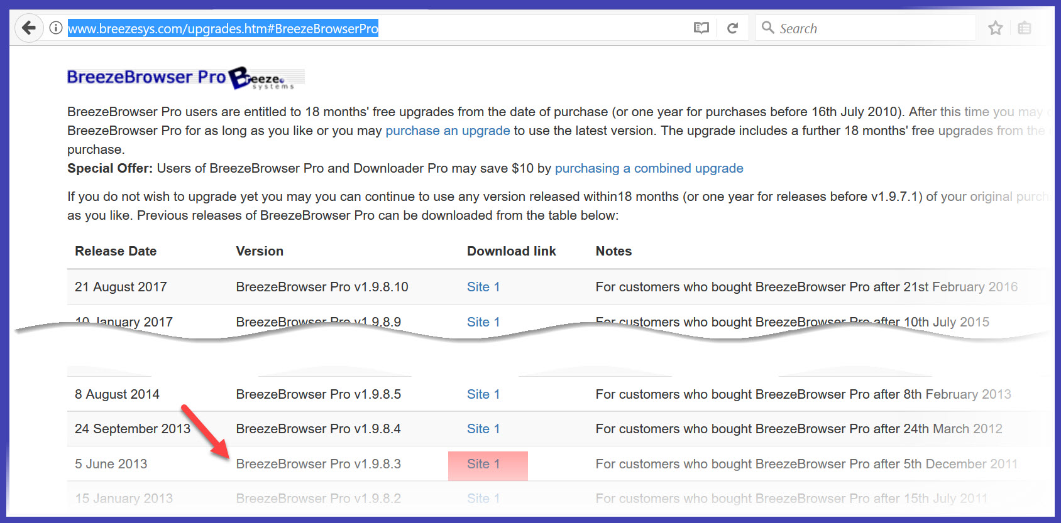Focus the browser Search box
1061x523 pixels.
pyautogui.click(x=866, y=28)
